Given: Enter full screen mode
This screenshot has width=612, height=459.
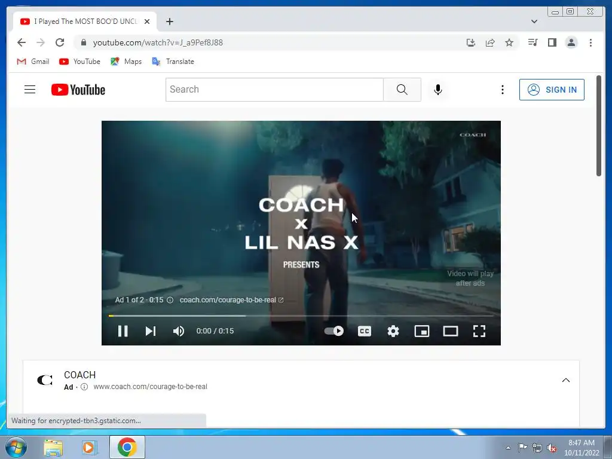Looking at the screenshot, I should tap(479, 331).
